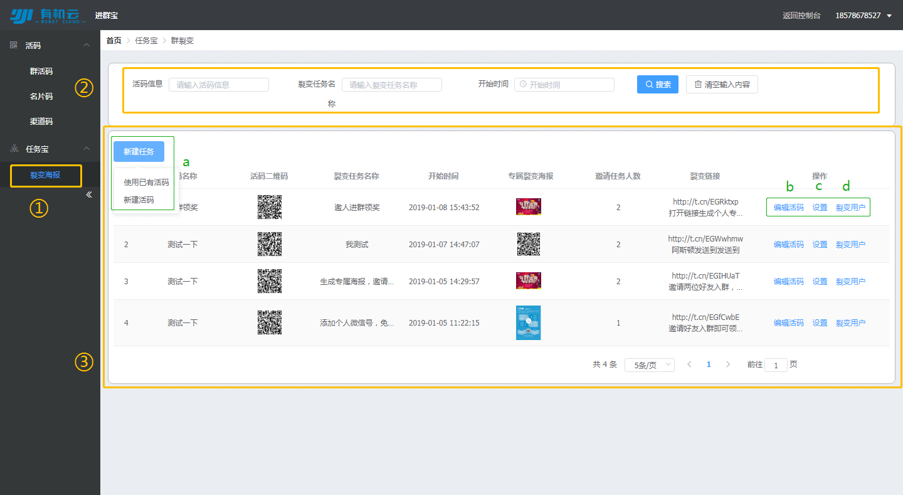This screenshot has width=903, height=495.
Task: Click 2019-01-08 15:43:52 start time cell
Action: tap(444, 207)
